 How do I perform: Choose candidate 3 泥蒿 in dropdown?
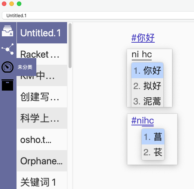pos(147,101)
